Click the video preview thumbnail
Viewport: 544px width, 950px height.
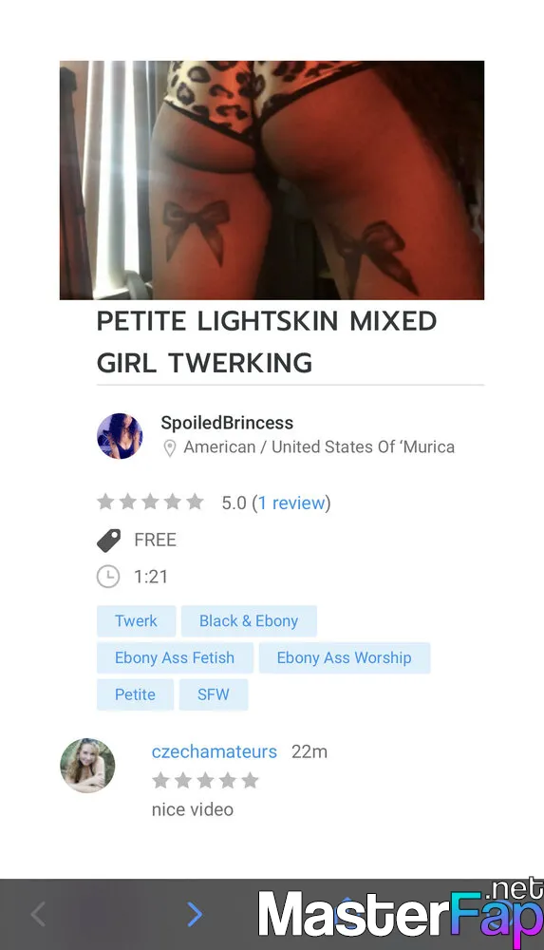click(x=272, y=180)
